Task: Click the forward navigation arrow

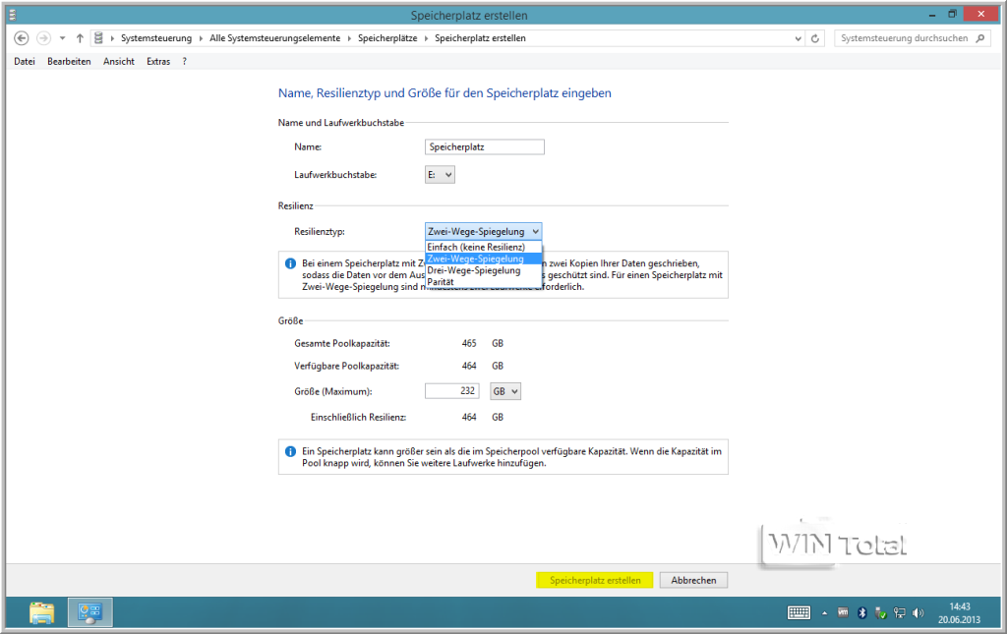Action: click(43, 38)
